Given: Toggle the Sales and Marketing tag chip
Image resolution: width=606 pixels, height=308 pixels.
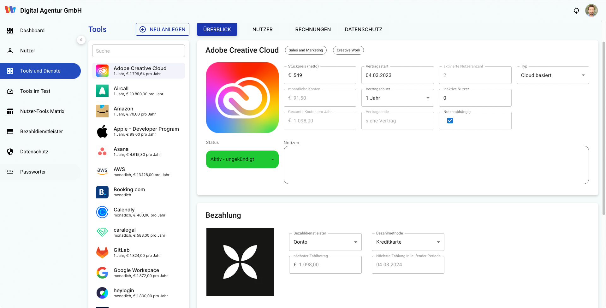Looking at the screenshot, I should (306, 50).
